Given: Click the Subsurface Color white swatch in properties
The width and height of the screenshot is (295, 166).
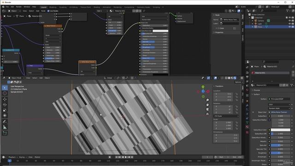Looking at the screenshot, I should point(280,130).
